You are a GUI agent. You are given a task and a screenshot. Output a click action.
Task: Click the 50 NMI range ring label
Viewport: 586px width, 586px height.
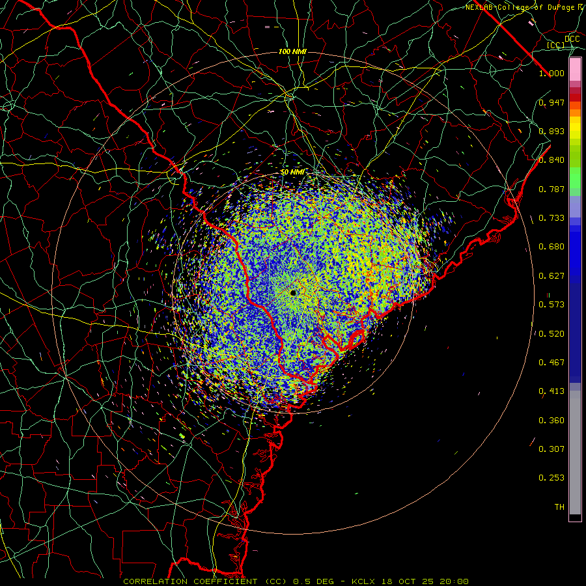292,172
